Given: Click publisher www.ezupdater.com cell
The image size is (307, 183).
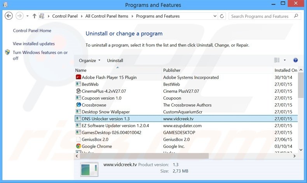Looking at the screenshot, I should 182,126.
